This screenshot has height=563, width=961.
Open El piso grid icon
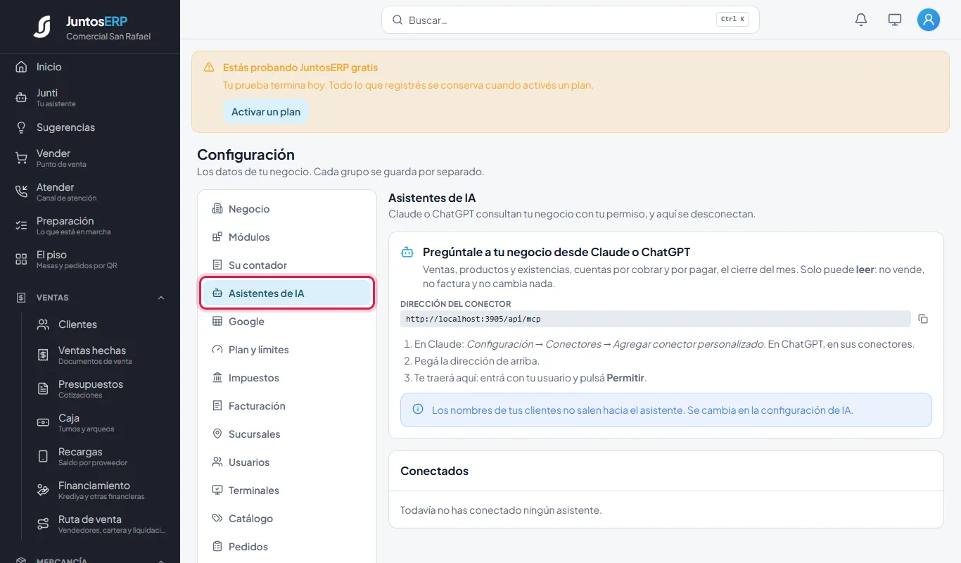coord(21,260)
